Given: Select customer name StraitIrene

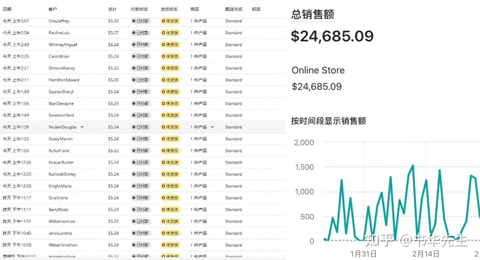Looking at the screenshot, I should point(58,198).
